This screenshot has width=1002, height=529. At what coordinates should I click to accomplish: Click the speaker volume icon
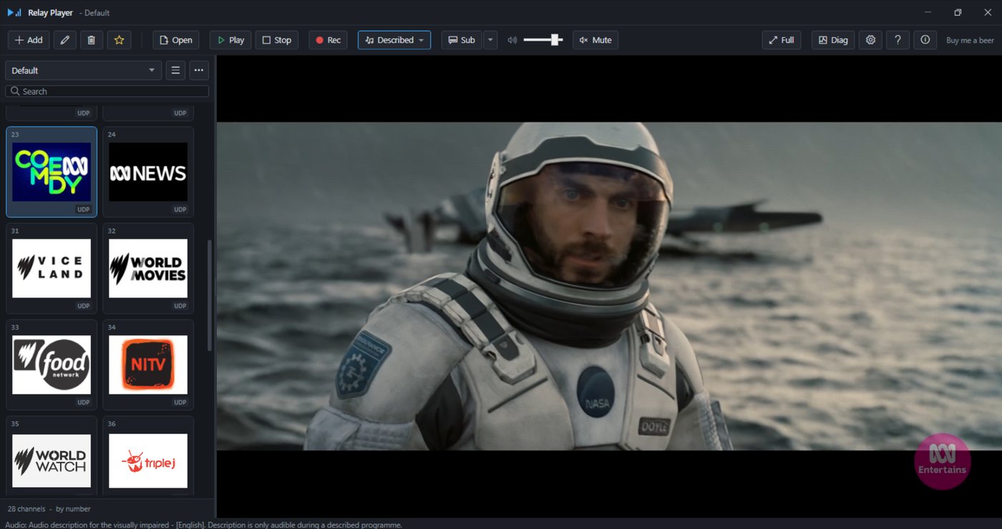point(512,40)
